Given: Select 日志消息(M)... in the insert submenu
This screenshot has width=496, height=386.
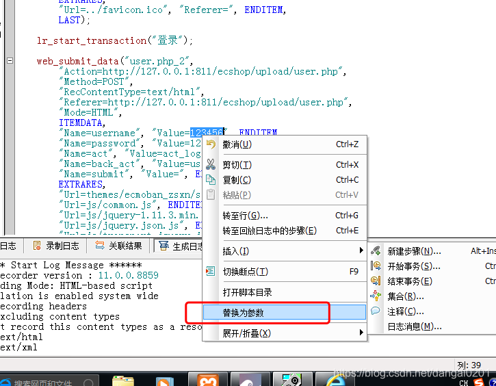Looking at the screenshot, I should pos(433,326).
